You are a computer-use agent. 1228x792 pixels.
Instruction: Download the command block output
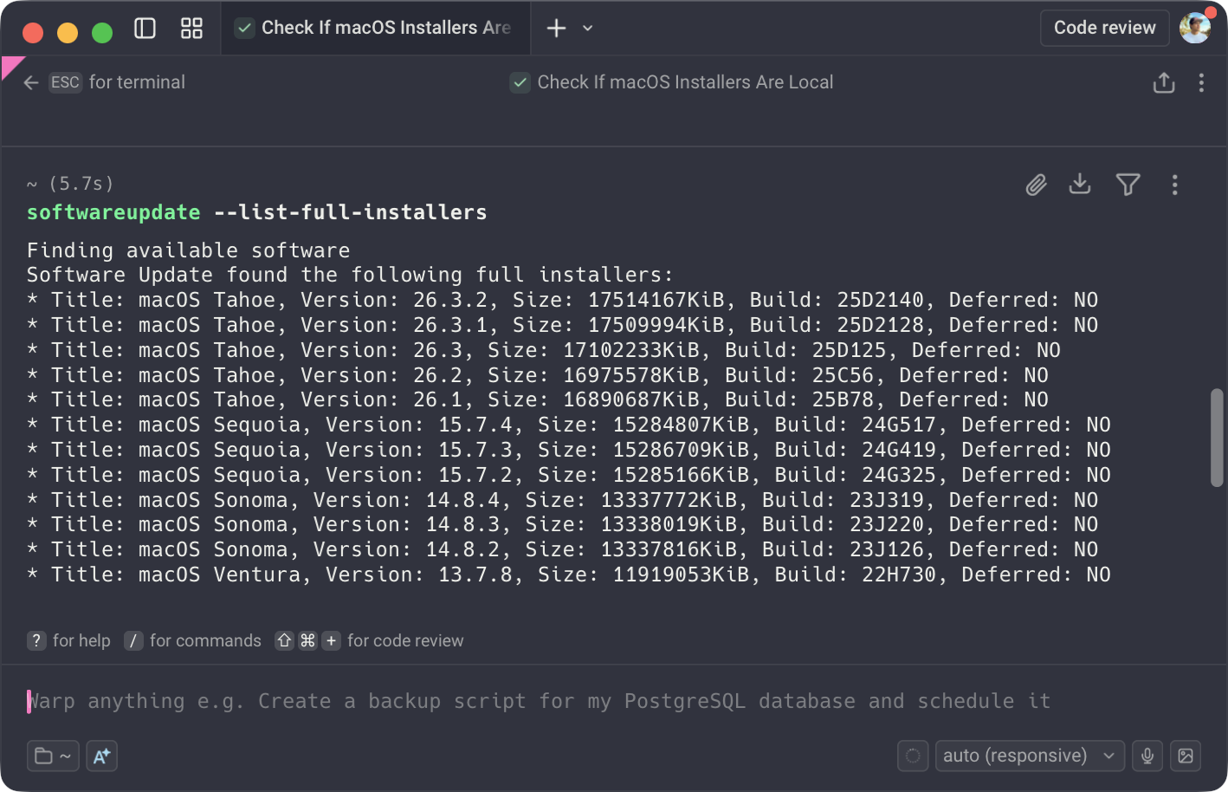pyautogui.click(x=1080, y=184)
